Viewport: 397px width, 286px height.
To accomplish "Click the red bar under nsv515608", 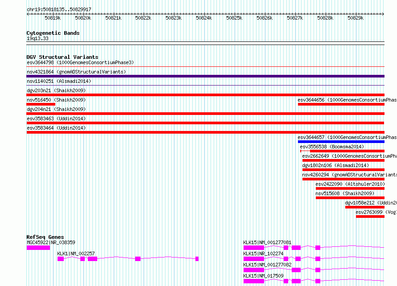I will [x=350, y=198].
